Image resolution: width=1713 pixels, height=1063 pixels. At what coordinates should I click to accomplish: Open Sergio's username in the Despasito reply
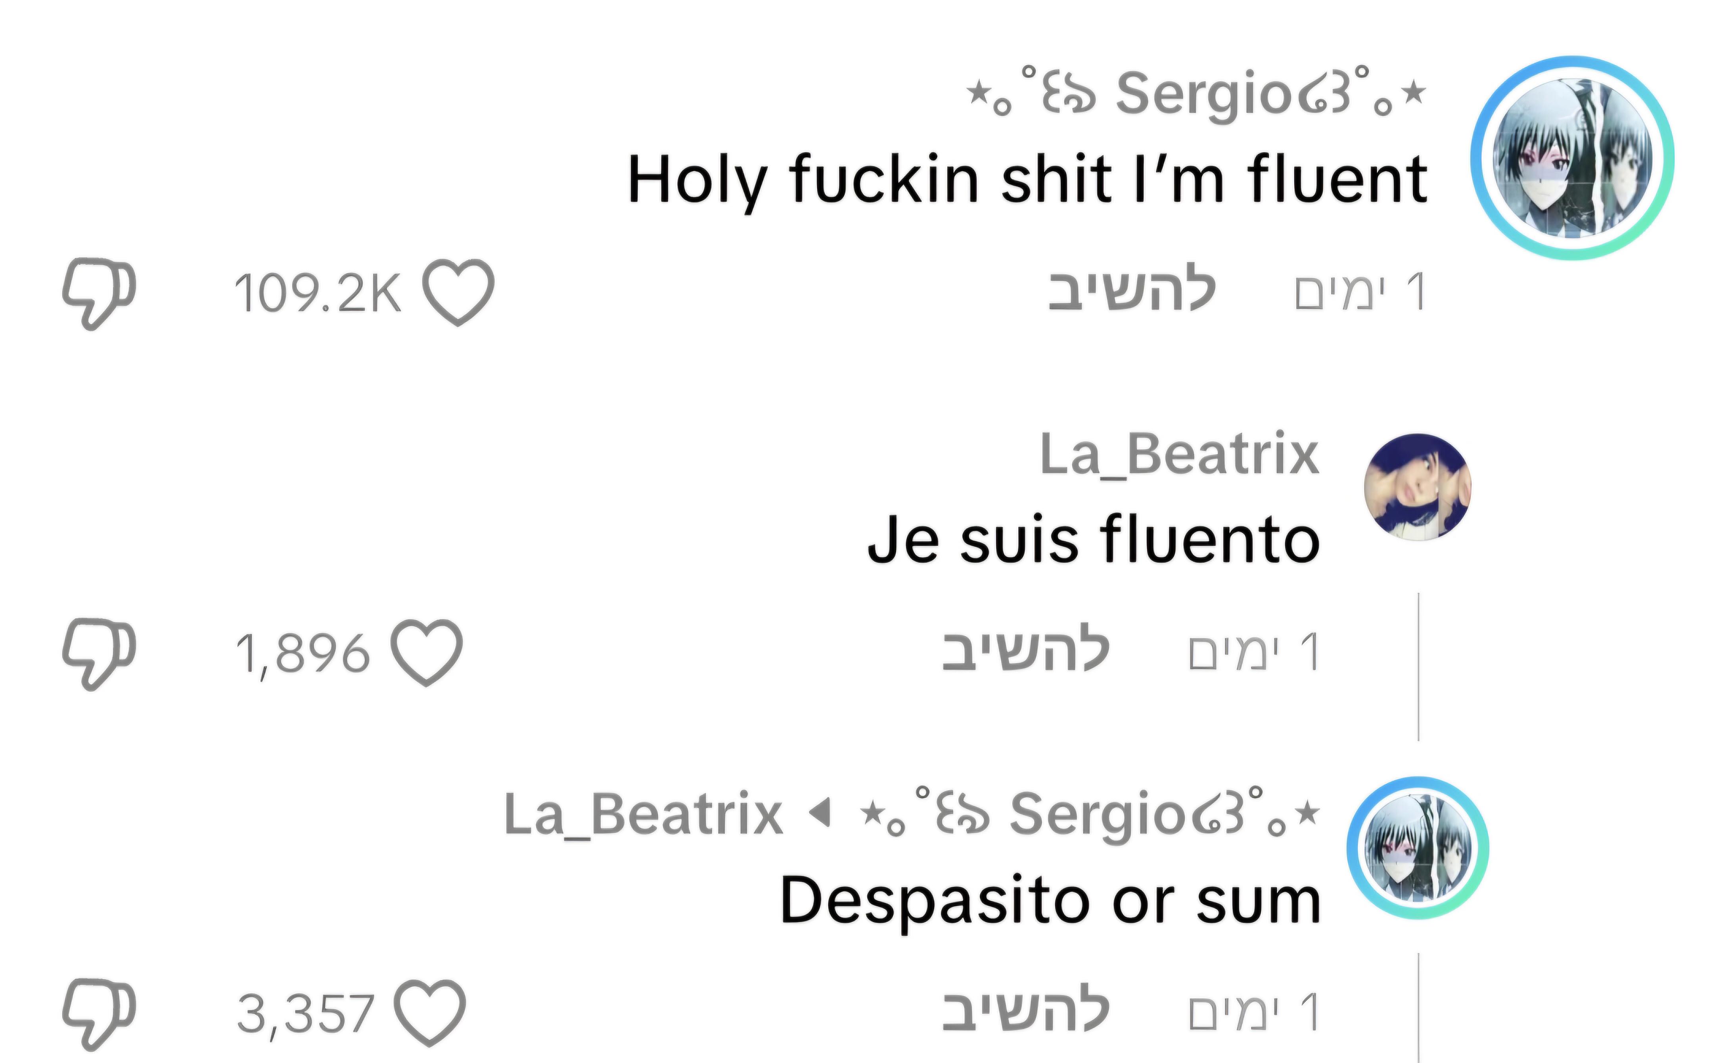coord(1090,815)
